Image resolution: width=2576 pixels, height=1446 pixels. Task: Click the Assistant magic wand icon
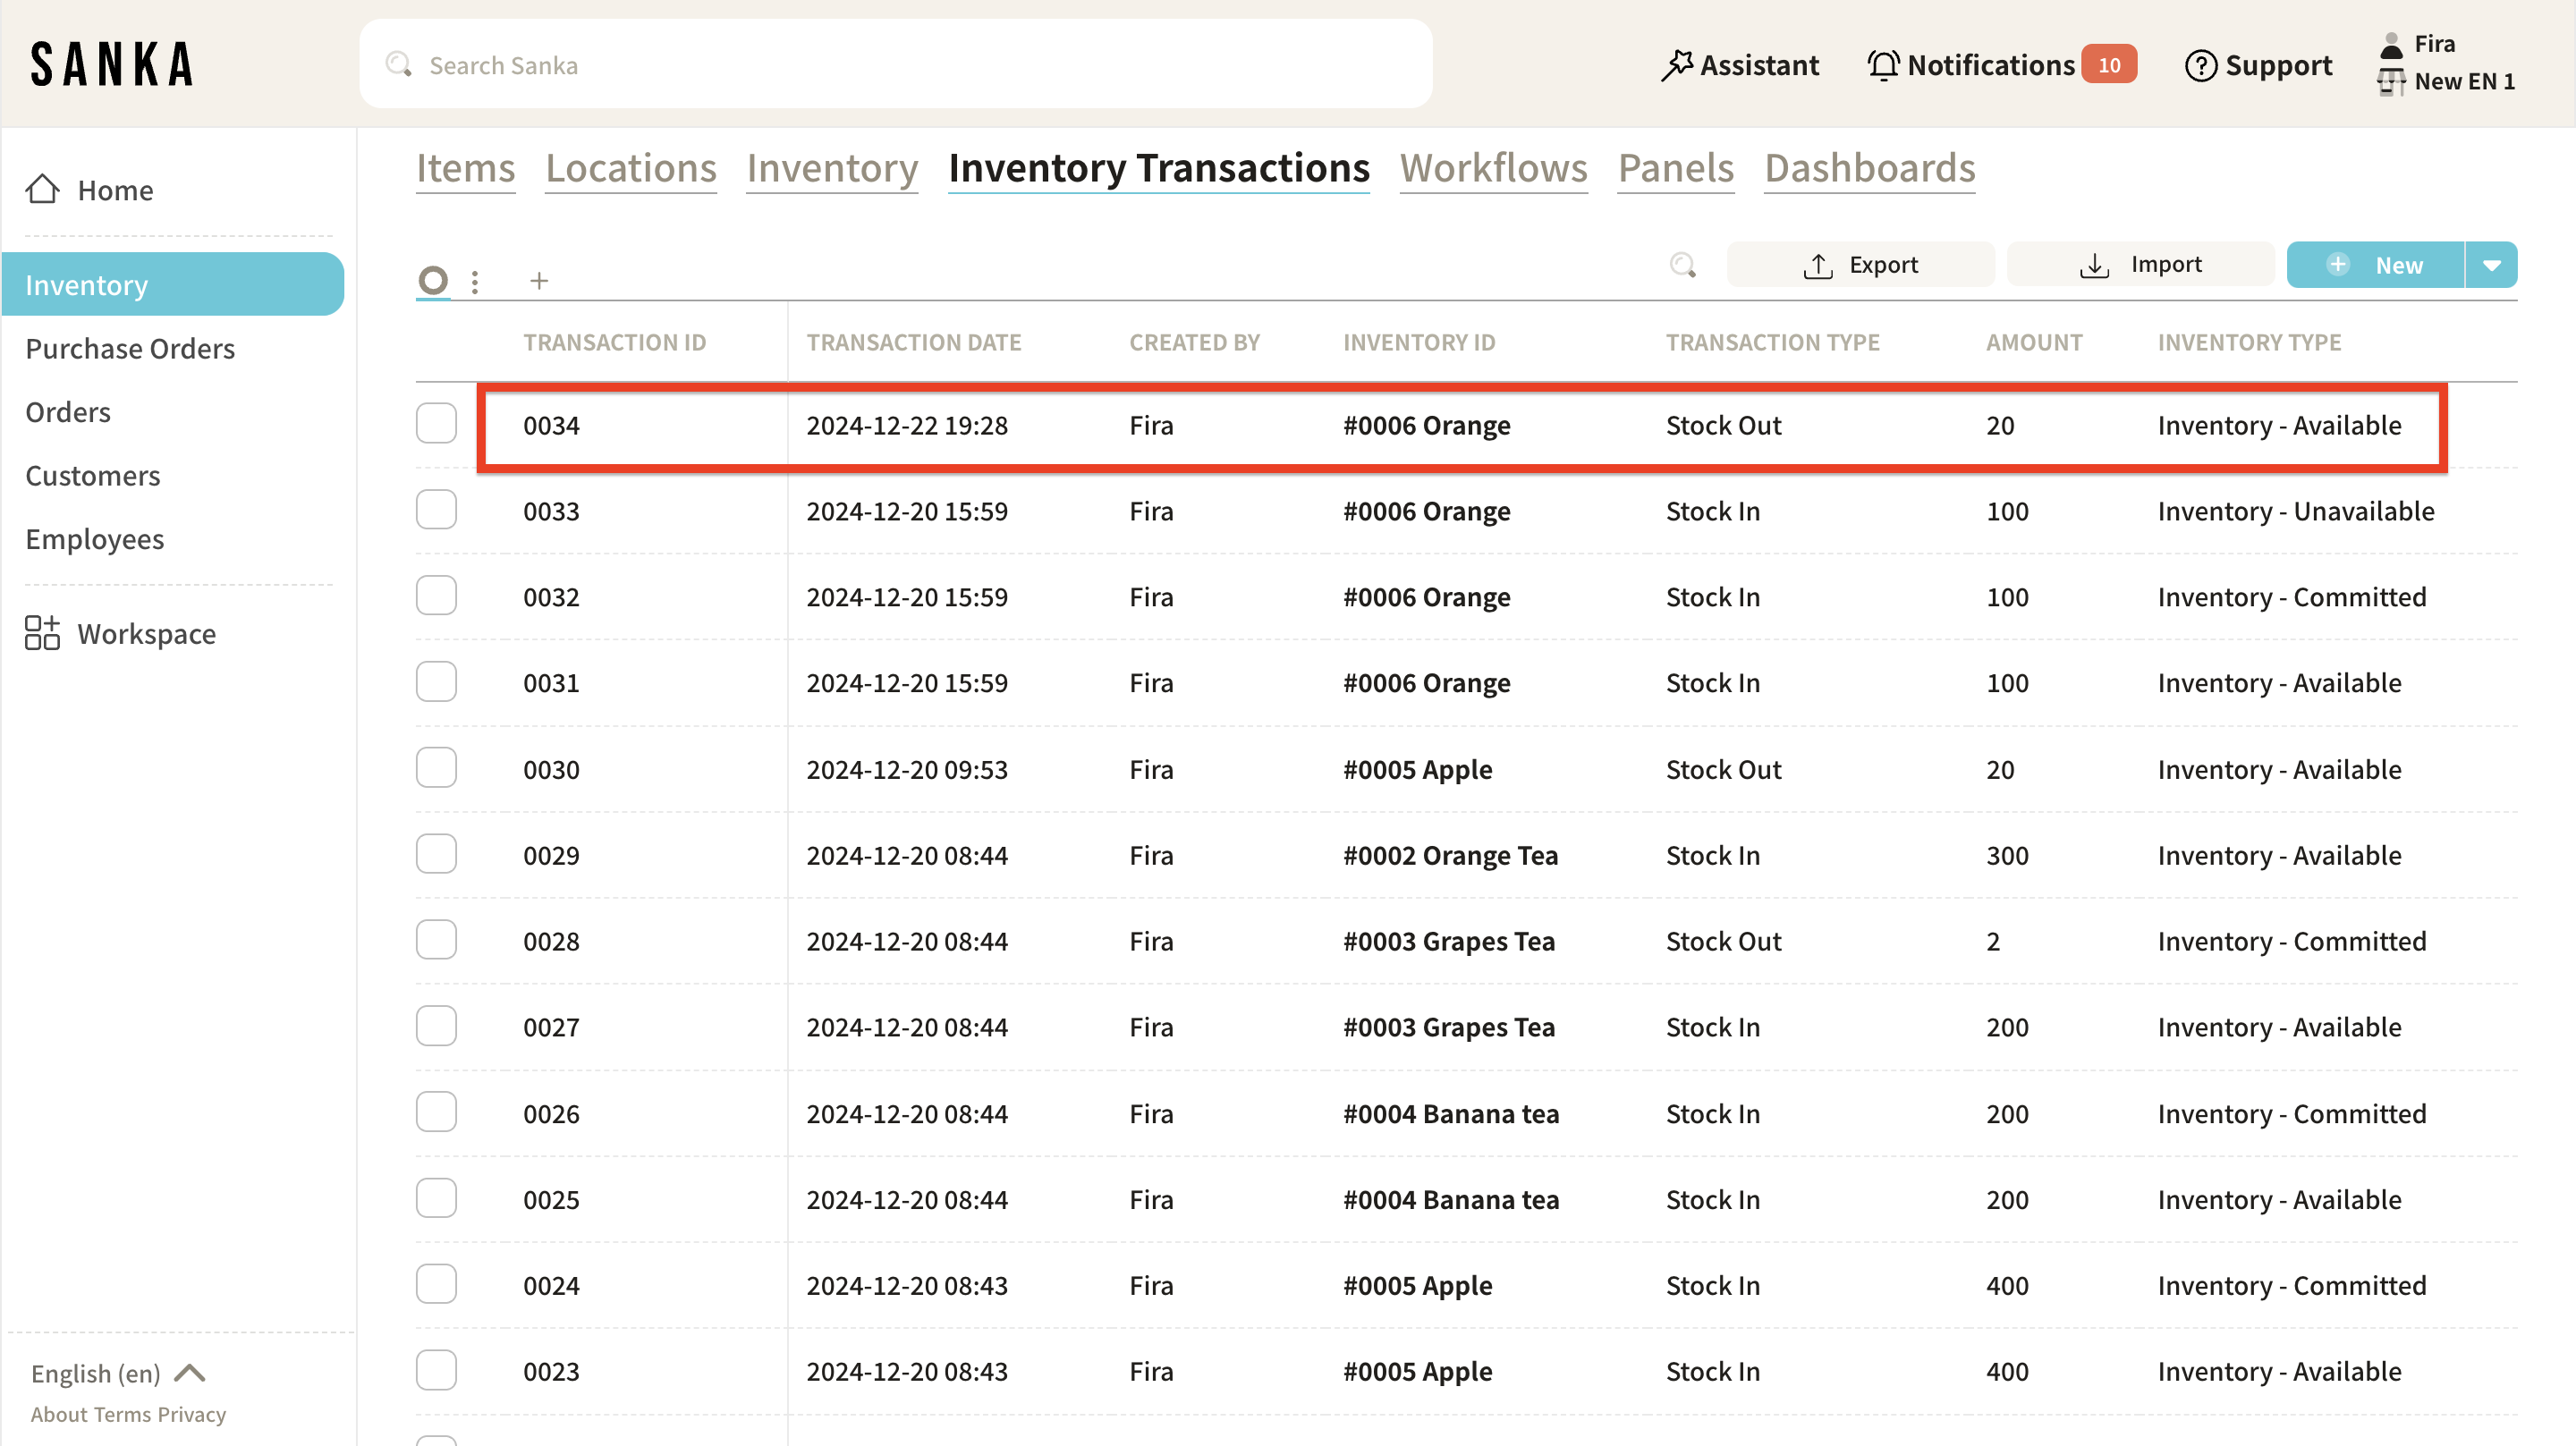pyautogui.click(x=1677, y=65)
